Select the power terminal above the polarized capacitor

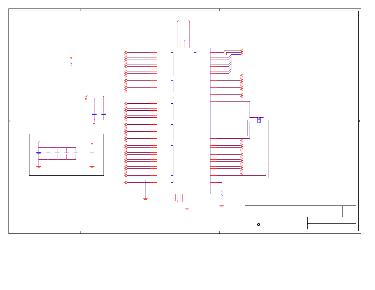click(x=39, y=141)
